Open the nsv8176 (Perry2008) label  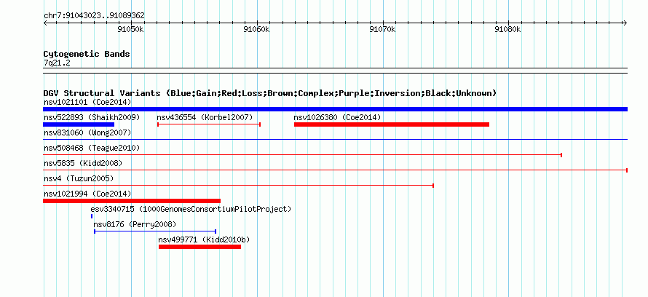[135, 224]
